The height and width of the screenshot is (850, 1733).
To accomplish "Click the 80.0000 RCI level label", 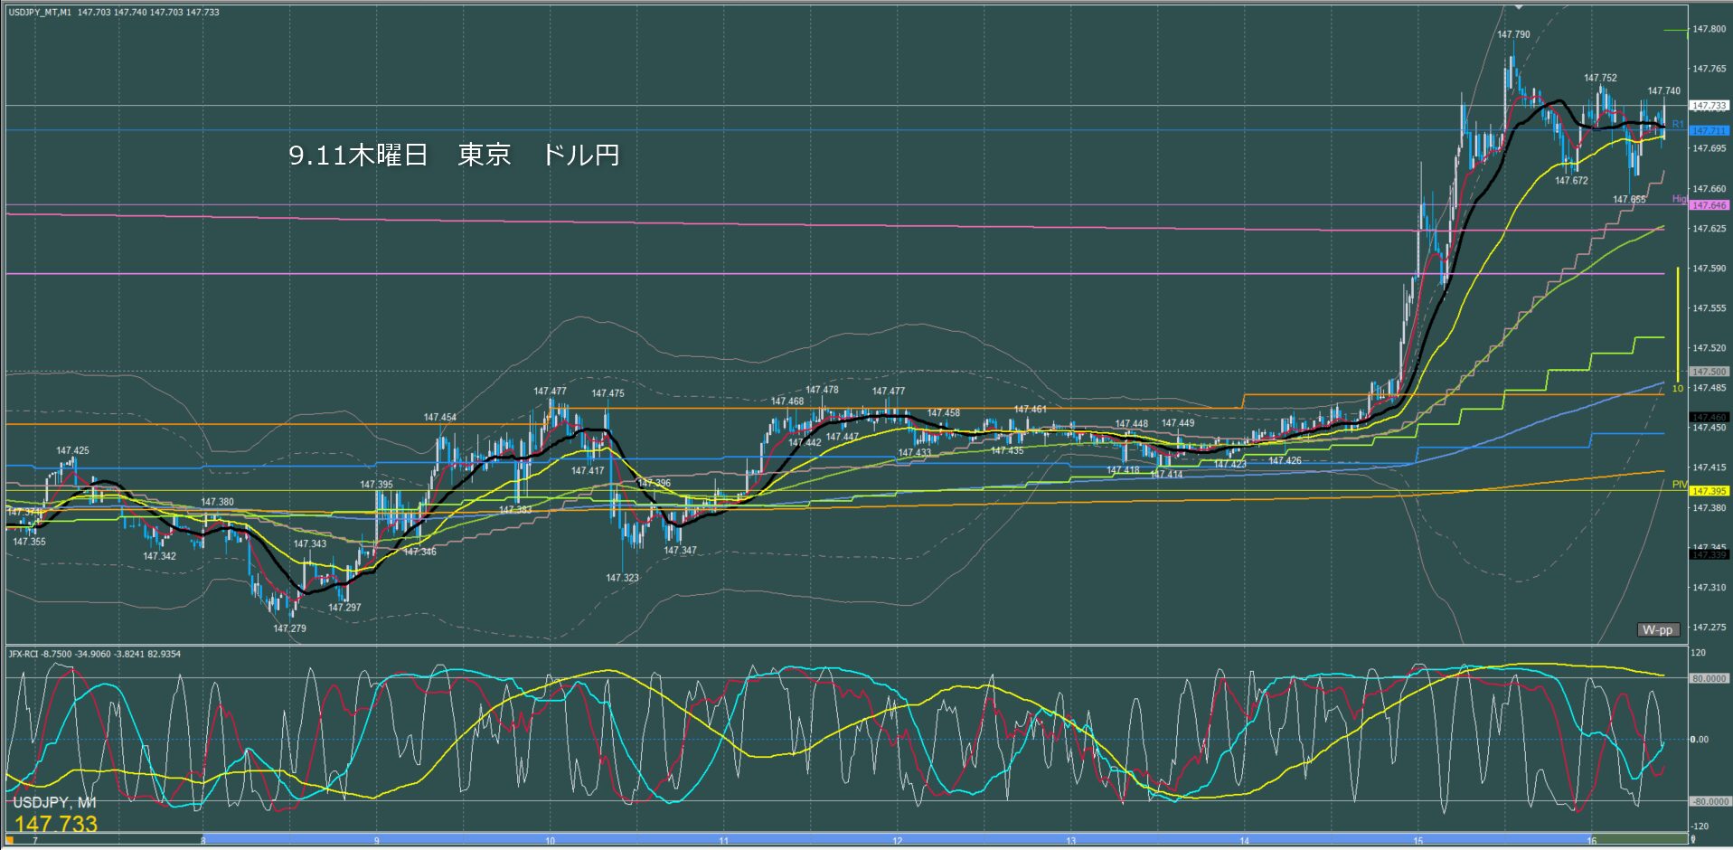I will [1709, 678].
